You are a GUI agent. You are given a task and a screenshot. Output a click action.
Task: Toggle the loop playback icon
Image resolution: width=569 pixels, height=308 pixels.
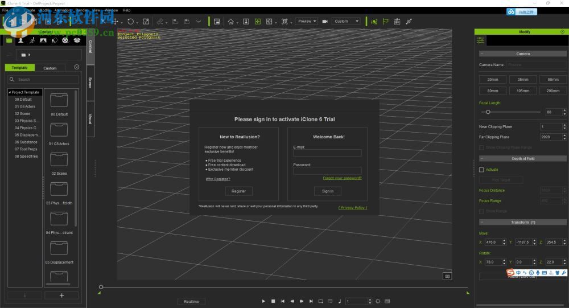[320, 301]
